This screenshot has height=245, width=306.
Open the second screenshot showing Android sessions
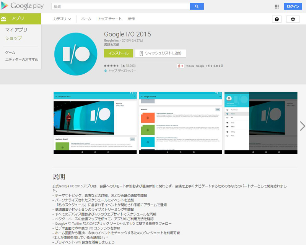point(181,123)
